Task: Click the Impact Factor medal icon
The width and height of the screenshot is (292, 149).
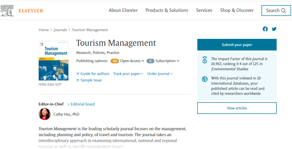Action: [205, 60]
